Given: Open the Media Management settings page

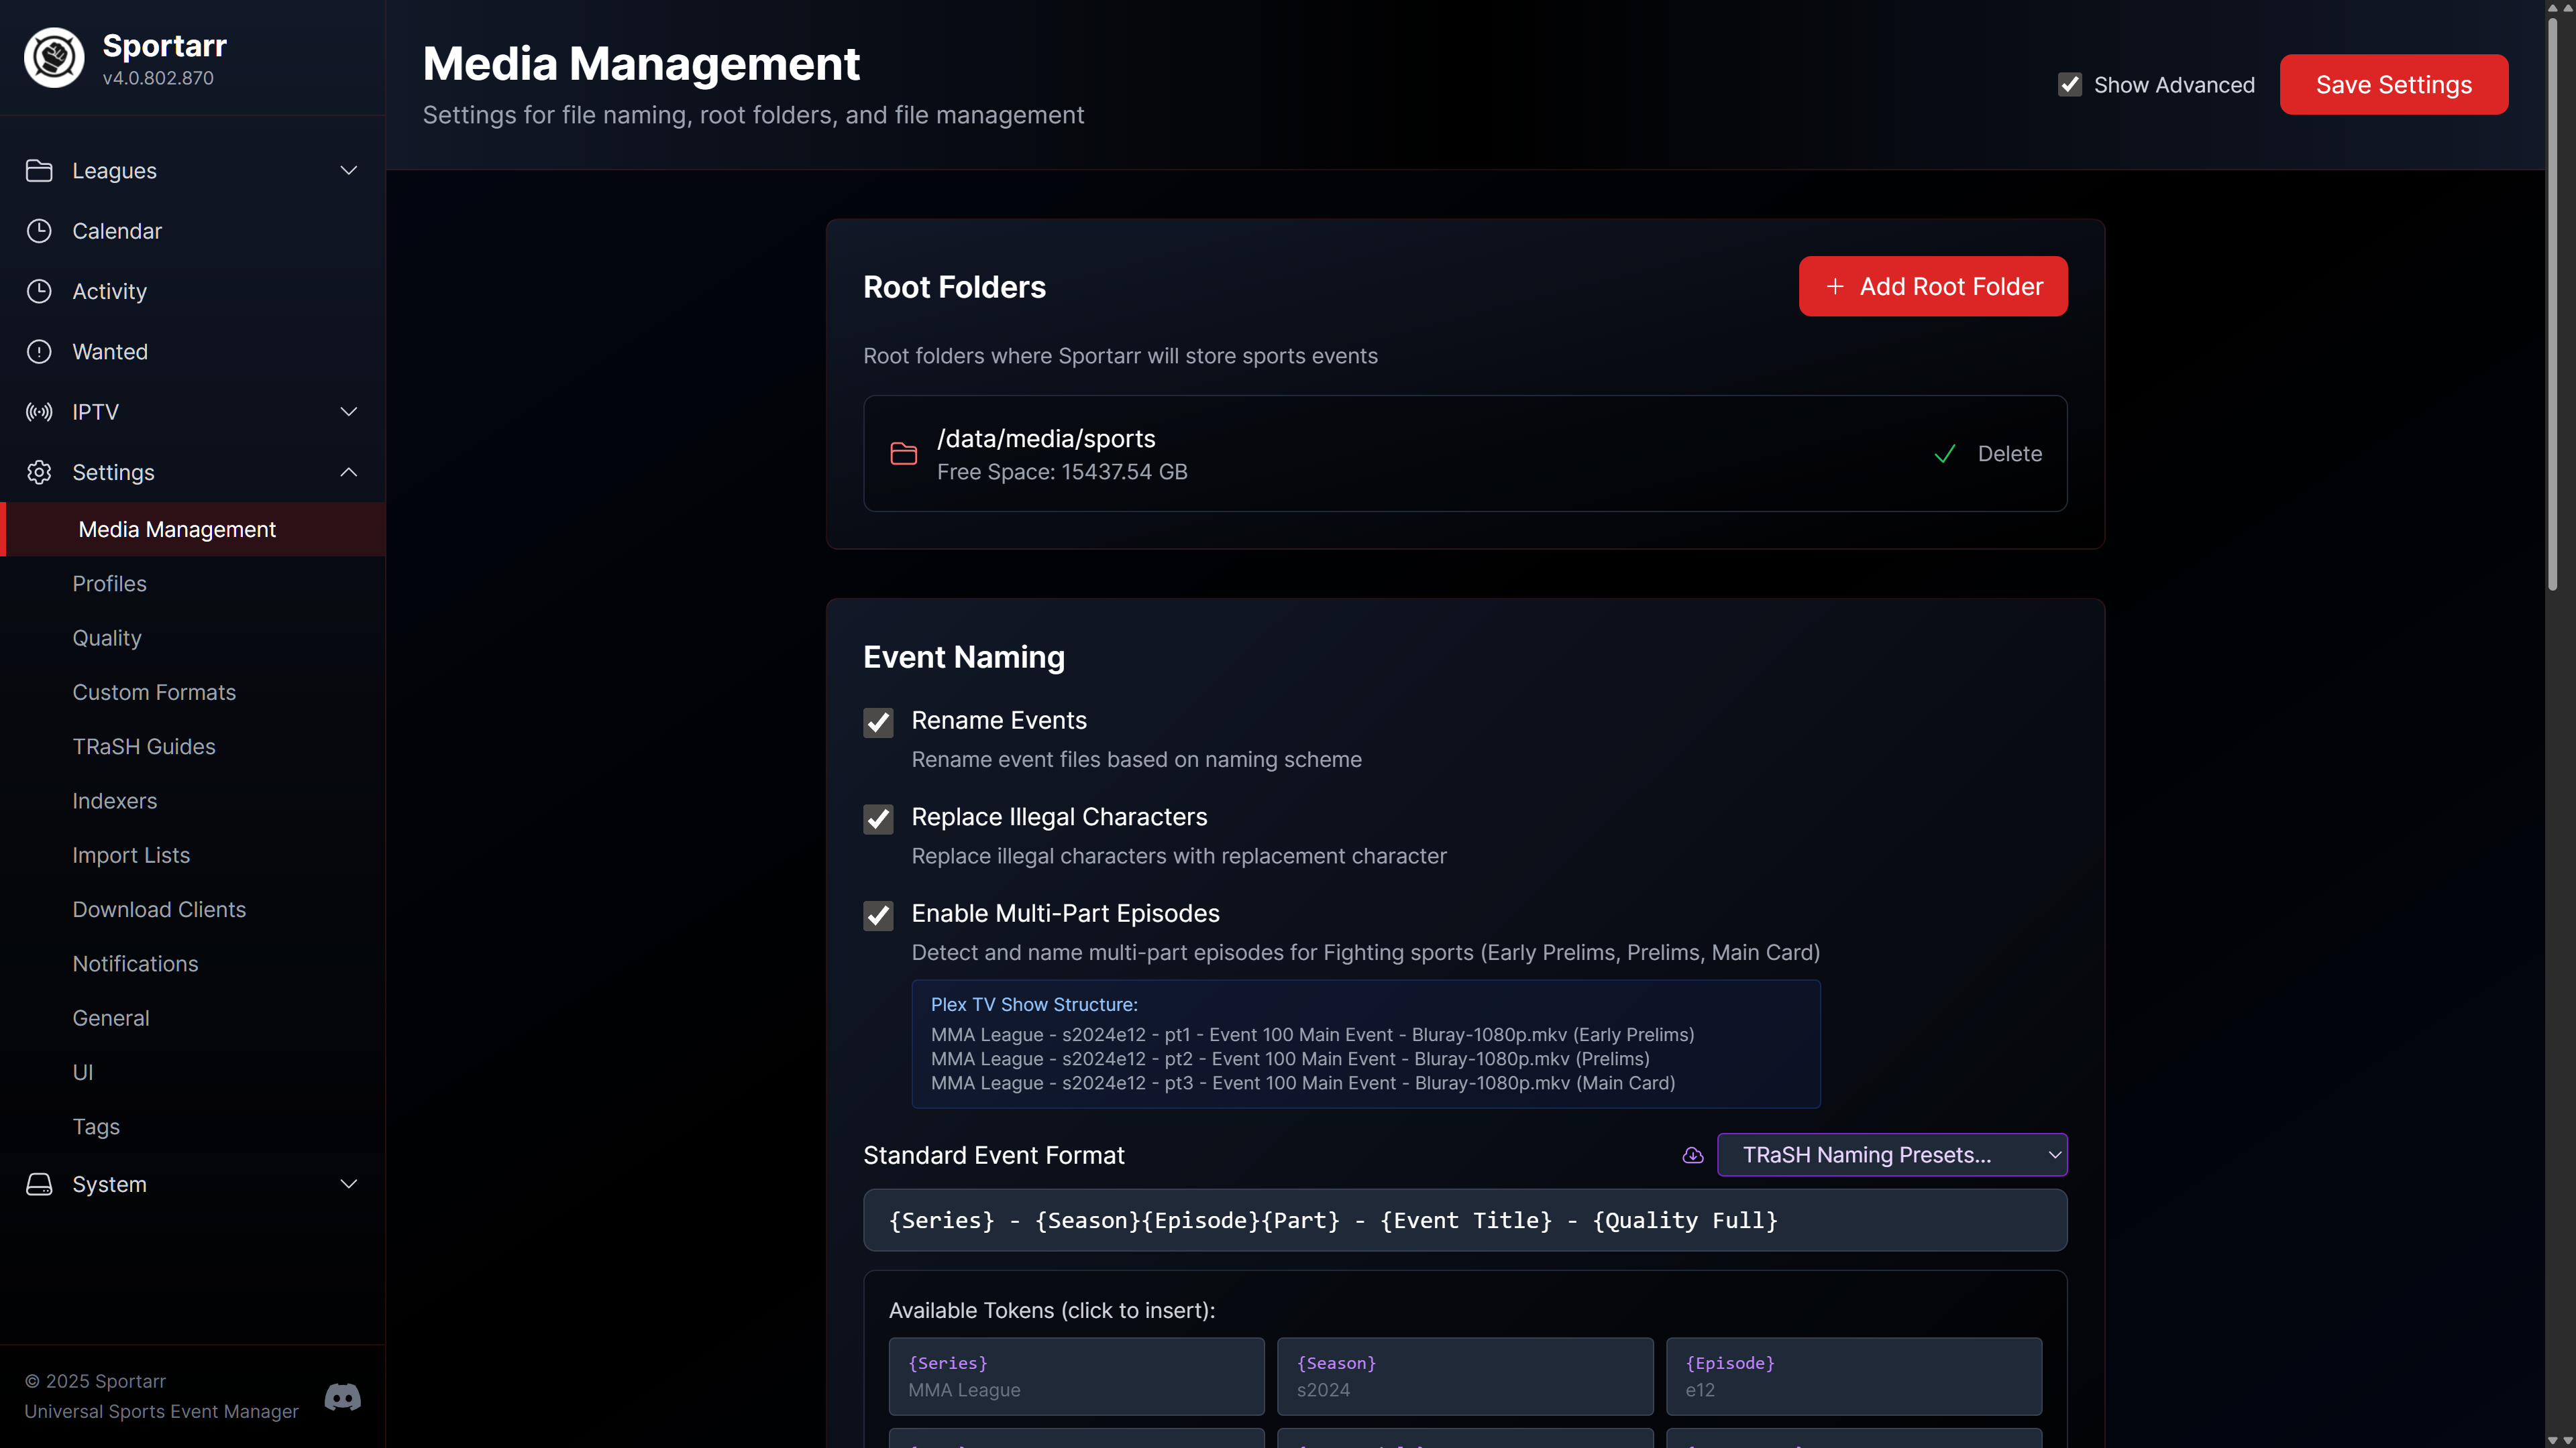Looking at the screenshot, I should coord(193,530).
